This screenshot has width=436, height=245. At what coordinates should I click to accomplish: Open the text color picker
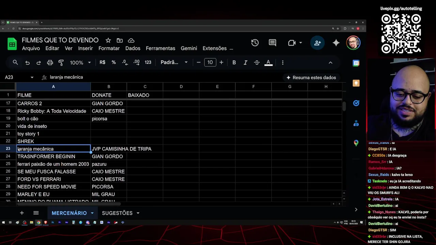pos(268,63)
